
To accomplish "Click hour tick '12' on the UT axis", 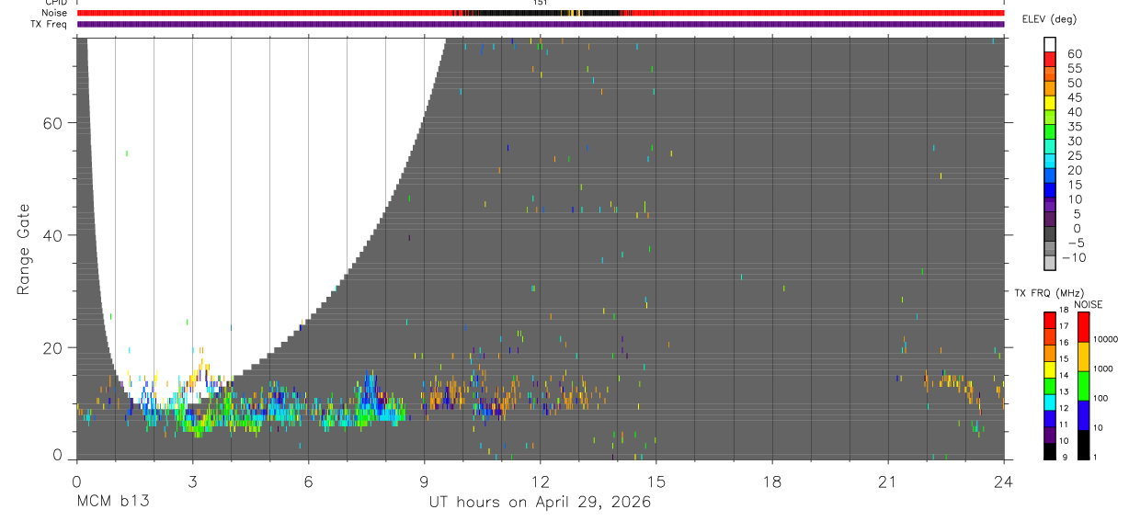I will click(541, 481).
